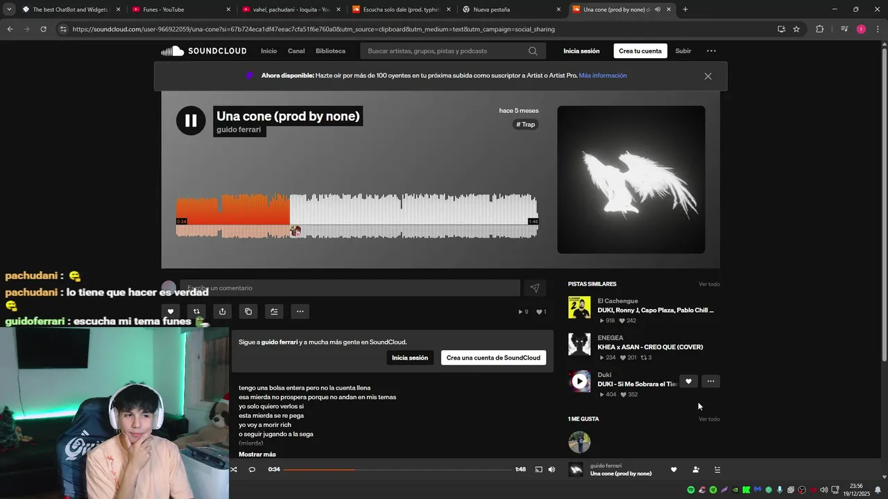Open El Cachengue track thumbnail
888x499 pixels.
click(579, 307)
